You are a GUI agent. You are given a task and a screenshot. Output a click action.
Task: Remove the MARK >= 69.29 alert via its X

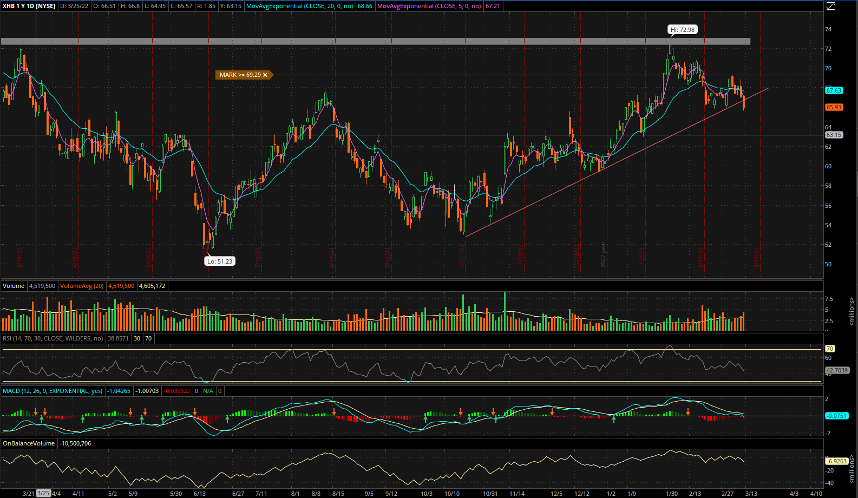[x=265, y=75]
